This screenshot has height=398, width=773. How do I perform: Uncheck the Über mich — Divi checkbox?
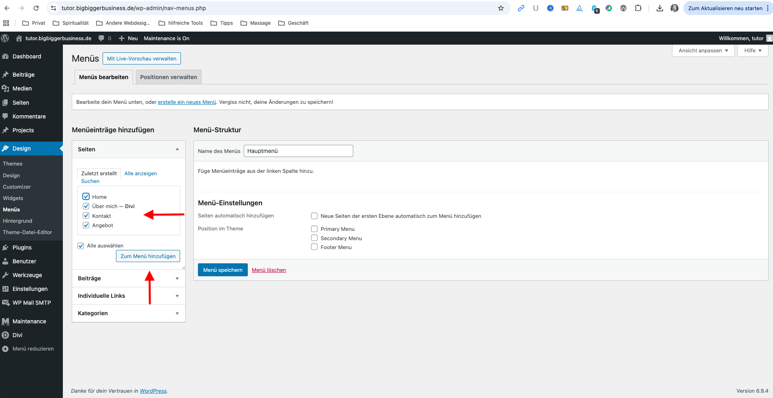[x=86, y=206]
